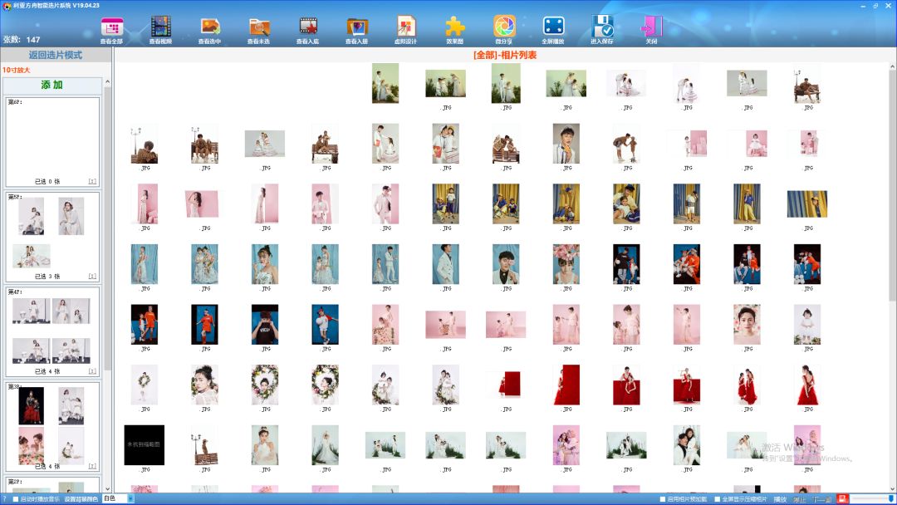Select the man's close-up portrait on blue background

point(506,264)
